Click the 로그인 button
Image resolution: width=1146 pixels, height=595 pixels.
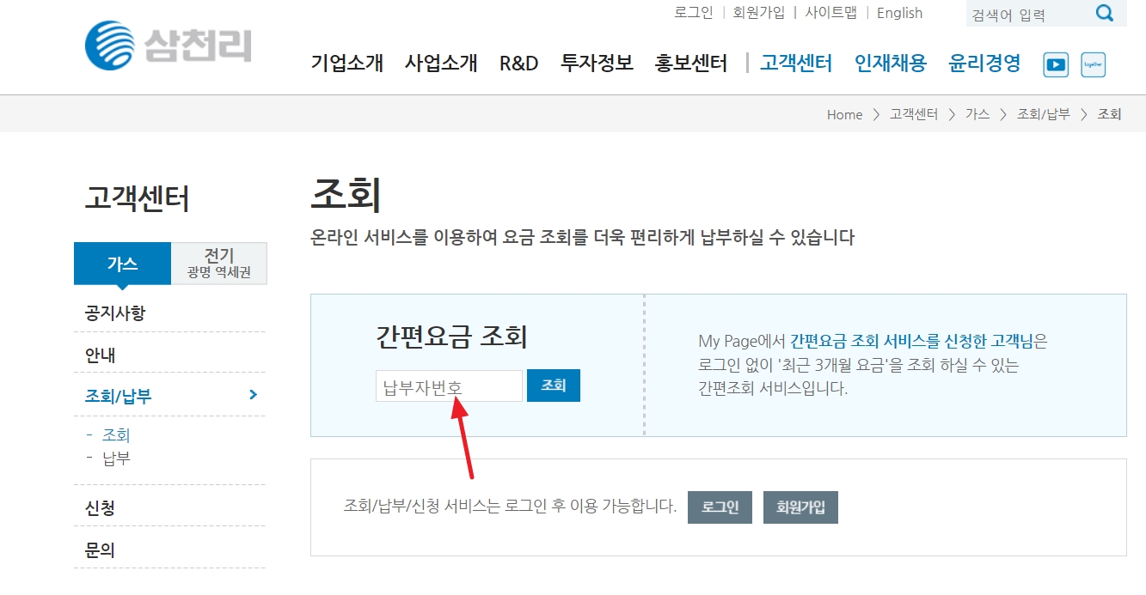tap(719, 507)
